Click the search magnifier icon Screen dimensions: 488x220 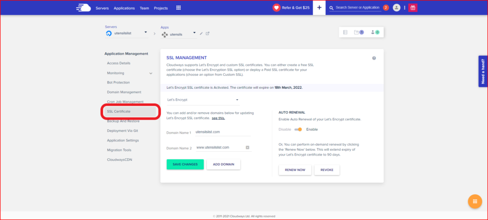332,8
